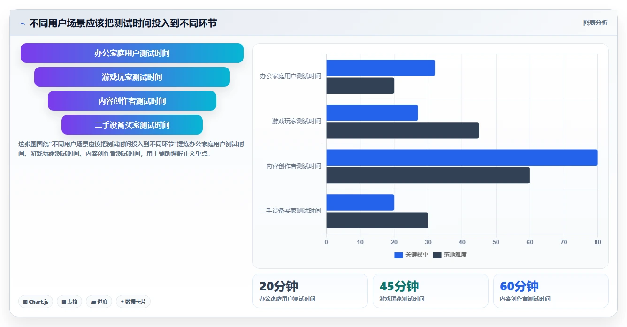
Task: Click the 内容创作者测试时间 y-axis label
Action: click(x=294, y=166)
